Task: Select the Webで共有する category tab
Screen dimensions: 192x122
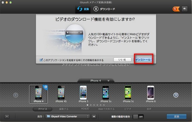Action: coord(106,109)
